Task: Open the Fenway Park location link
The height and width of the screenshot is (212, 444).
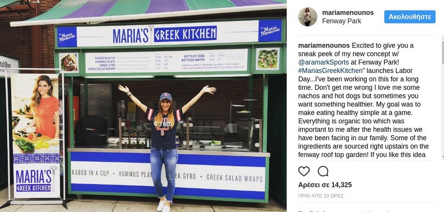Action: pos(341,21)
